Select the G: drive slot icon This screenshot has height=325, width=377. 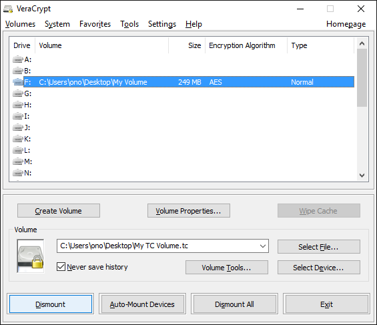coord(18,93)
